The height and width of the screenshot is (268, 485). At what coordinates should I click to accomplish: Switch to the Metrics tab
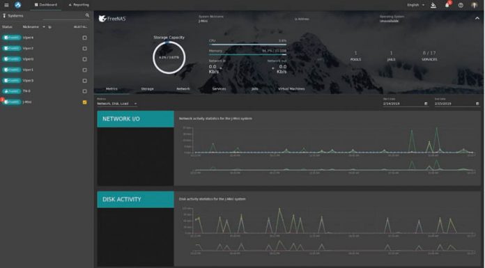[111, 88]
